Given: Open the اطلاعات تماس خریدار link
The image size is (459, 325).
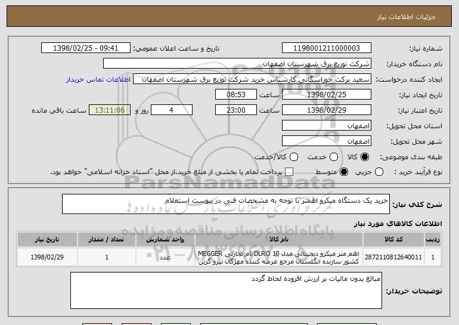Looking at the screenshot, I should tap(98, 80).
